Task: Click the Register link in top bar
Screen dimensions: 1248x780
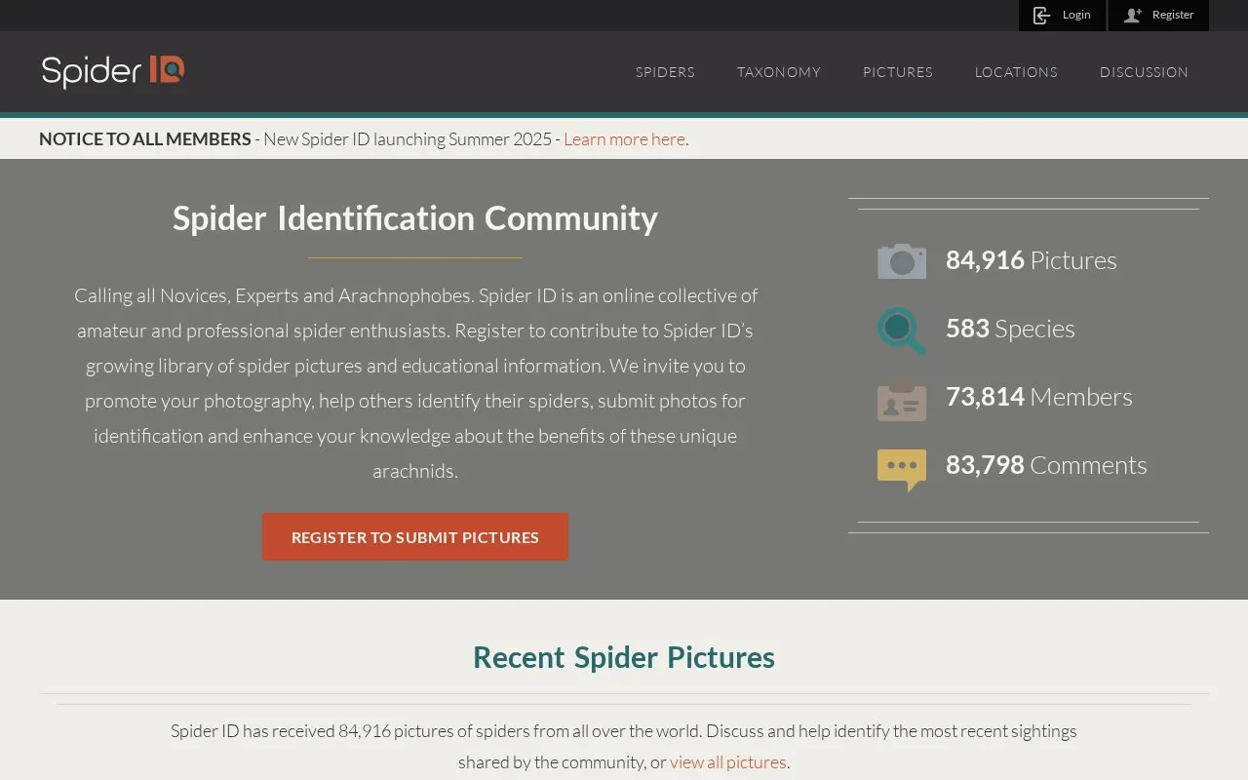Action: pyautogui.click(x=1159, y=16)
